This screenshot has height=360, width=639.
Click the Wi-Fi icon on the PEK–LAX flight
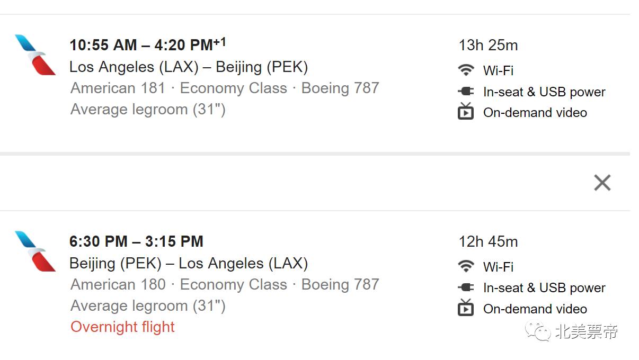(x=466, y=266)
